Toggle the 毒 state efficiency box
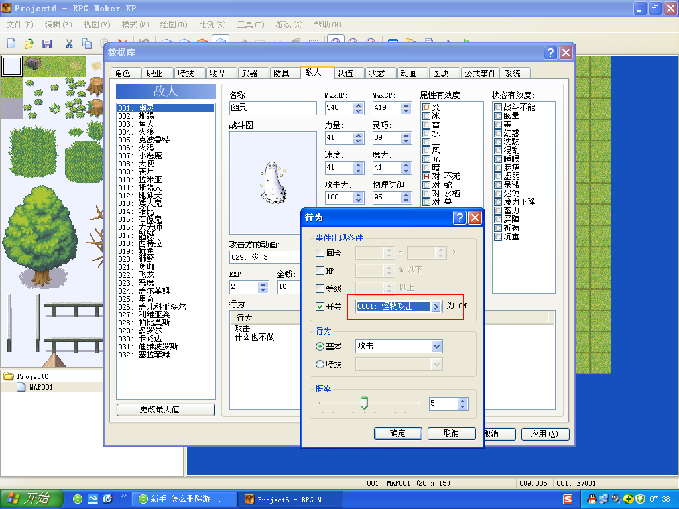 [x=498, y=125]
